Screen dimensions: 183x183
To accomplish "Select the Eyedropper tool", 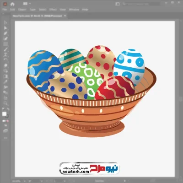I will tap(5, 82).
